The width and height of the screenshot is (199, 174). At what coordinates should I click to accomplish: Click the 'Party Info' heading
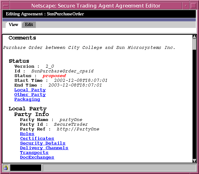click(32, 114)
